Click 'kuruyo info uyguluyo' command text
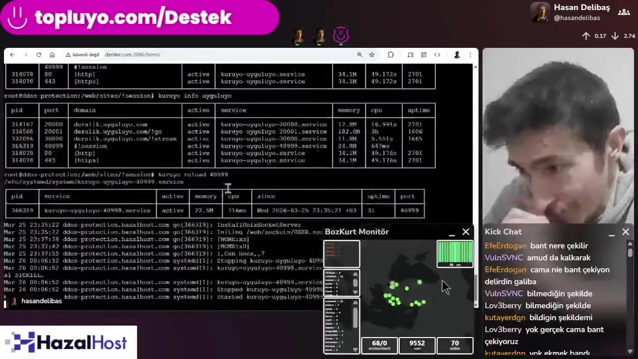This screenshot has width=638, height=359. (x=195, y=96)
